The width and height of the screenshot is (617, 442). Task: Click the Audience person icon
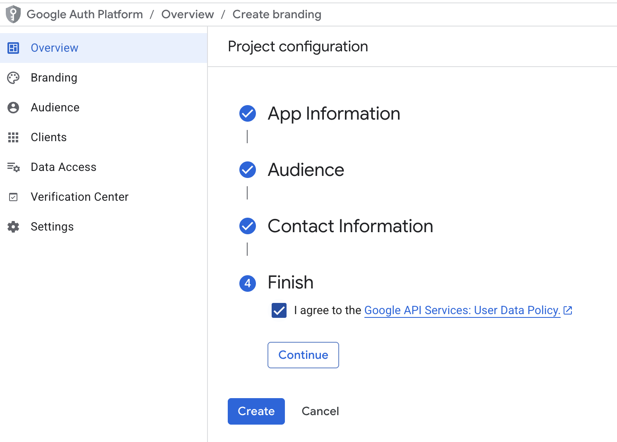(x=13, y=108)
